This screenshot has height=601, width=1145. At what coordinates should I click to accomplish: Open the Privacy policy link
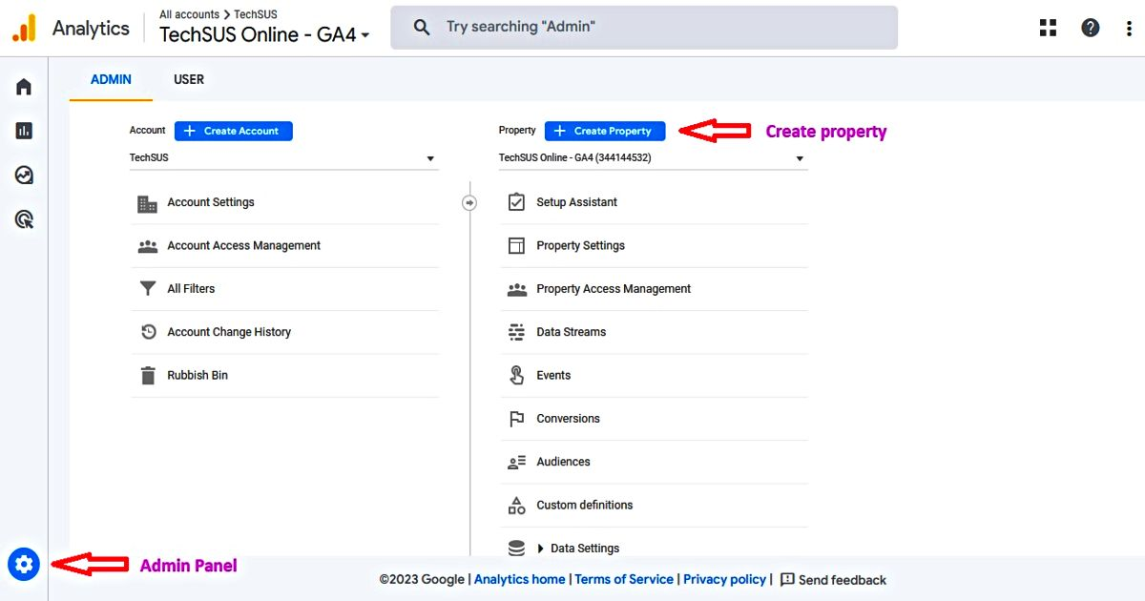(725, 579)
